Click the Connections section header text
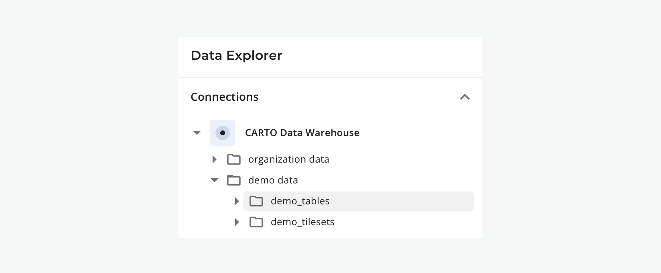The height and width of the screenshot is (273, 661). click(225, 97)
